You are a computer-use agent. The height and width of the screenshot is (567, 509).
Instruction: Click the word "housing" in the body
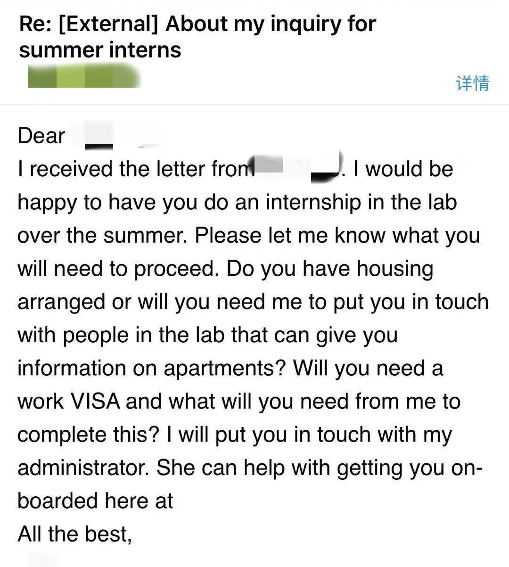[395, 270]
